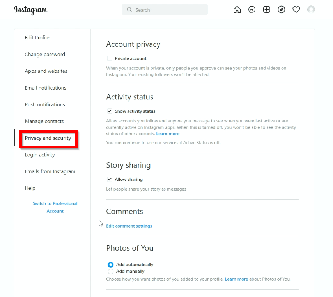333x297 pixels.
Task: Click Learn more under Activity status
Action: click(168, 133)
